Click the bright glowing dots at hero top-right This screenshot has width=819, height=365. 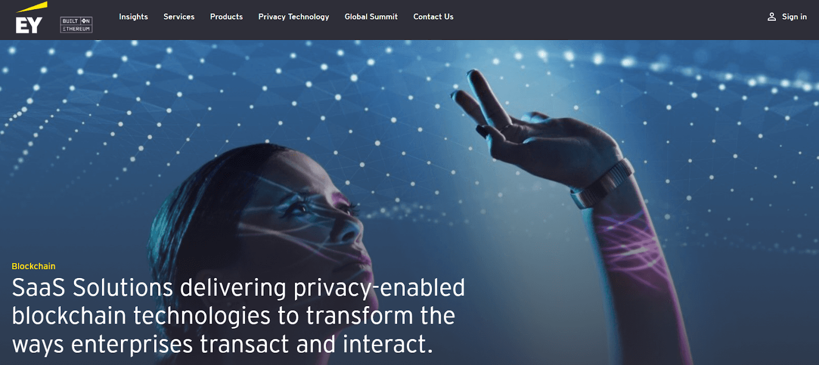[x=717, y=72]
